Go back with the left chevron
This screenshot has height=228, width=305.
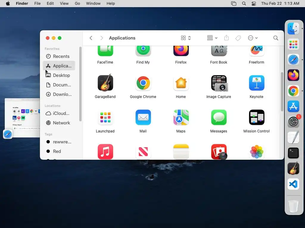coord(91,38)
